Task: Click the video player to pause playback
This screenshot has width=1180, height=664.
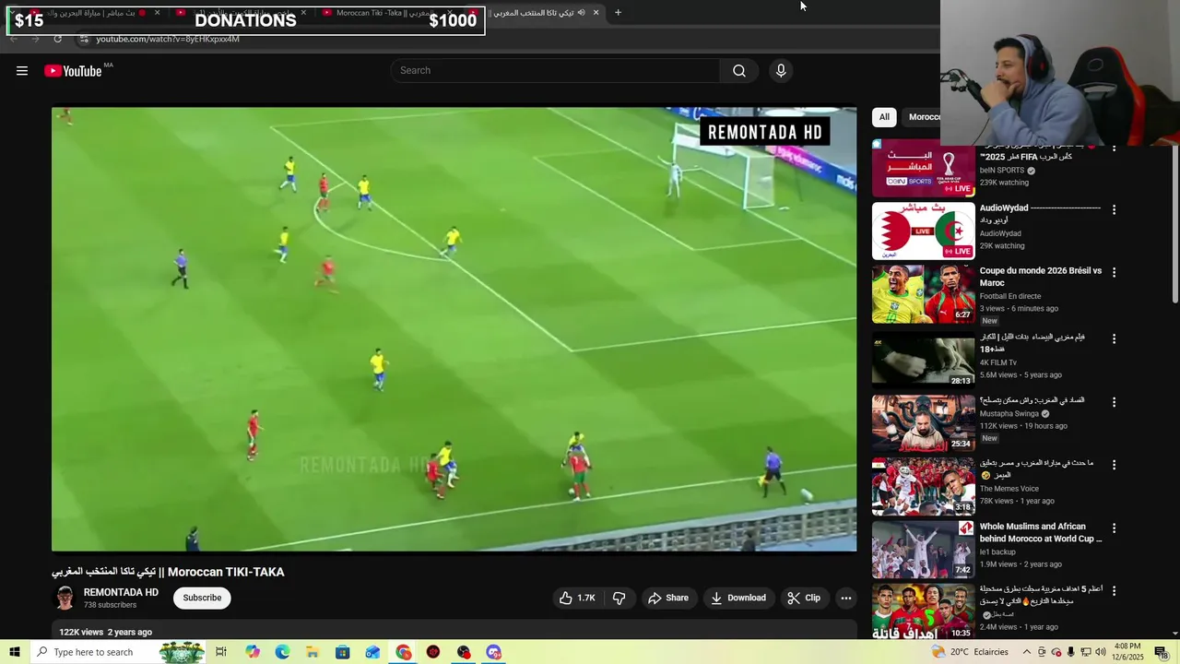Action: 454,329
